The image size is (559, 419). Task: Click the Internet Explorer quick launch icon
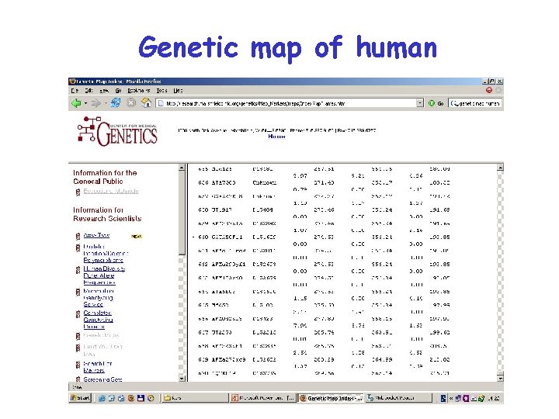click(102, 398)
